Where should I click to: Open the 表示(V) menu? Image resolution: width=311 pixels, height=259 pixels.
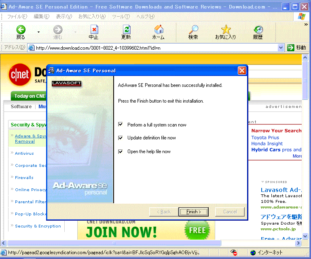(64, 17)
